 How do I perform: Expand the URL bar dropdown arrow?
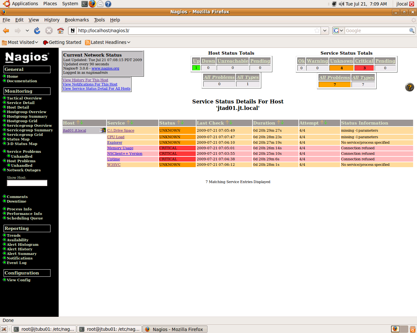325,31
